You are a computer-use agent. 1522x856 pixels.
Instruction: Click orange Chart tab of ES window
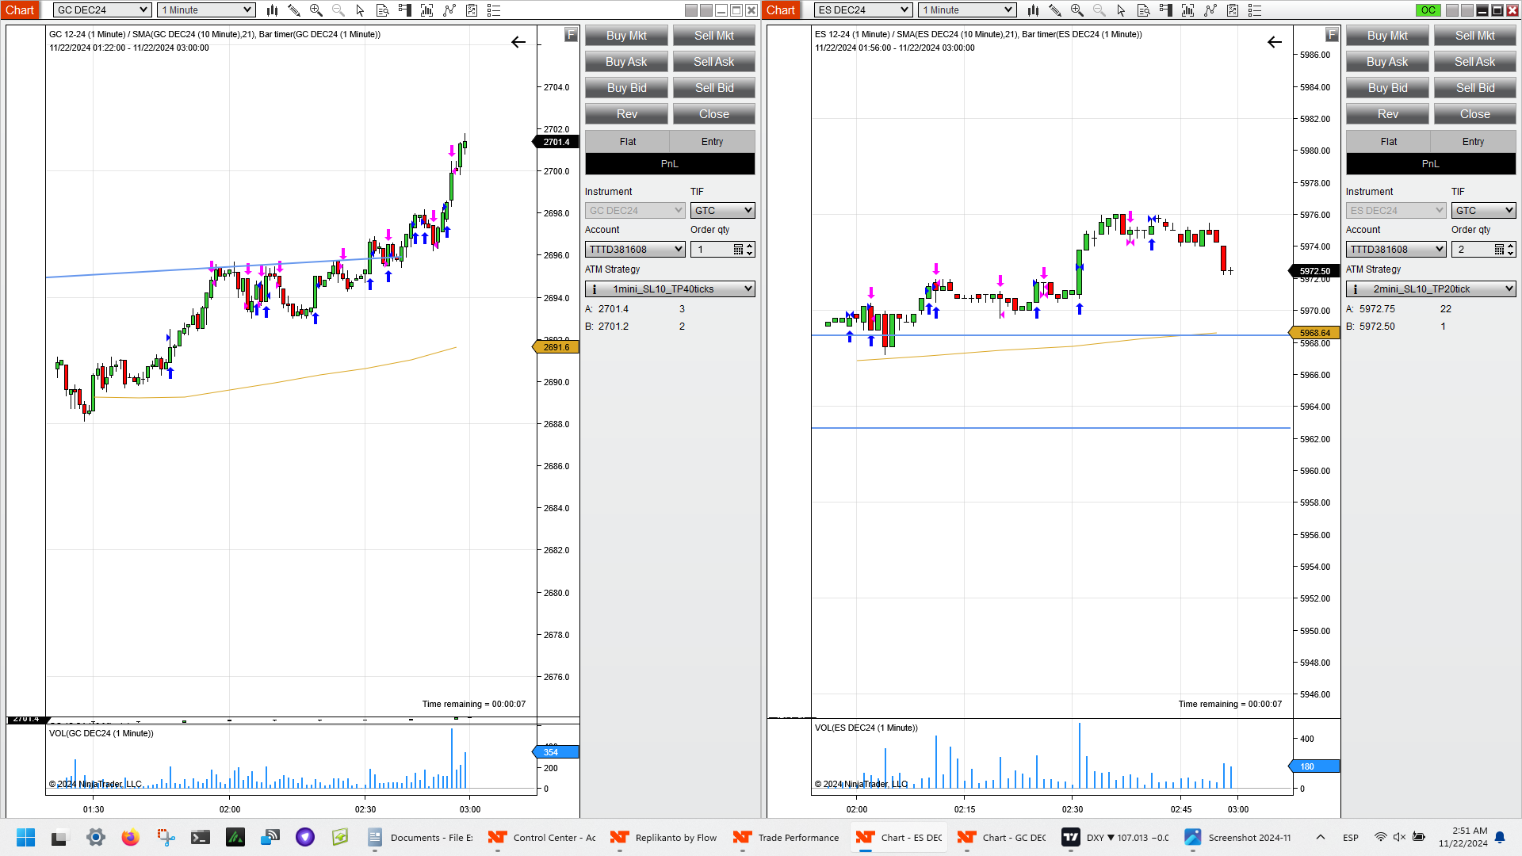780,10
